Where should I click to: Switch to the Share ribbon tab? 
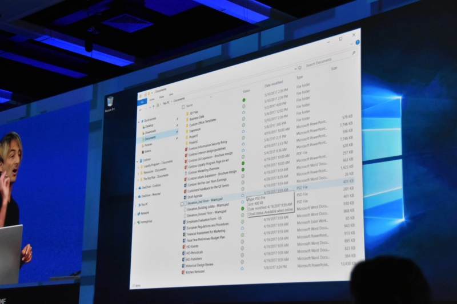pos(162,97)
